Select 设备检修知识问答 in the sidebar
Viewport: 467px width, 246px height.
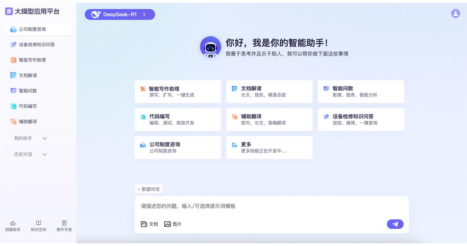pos(38,45)
